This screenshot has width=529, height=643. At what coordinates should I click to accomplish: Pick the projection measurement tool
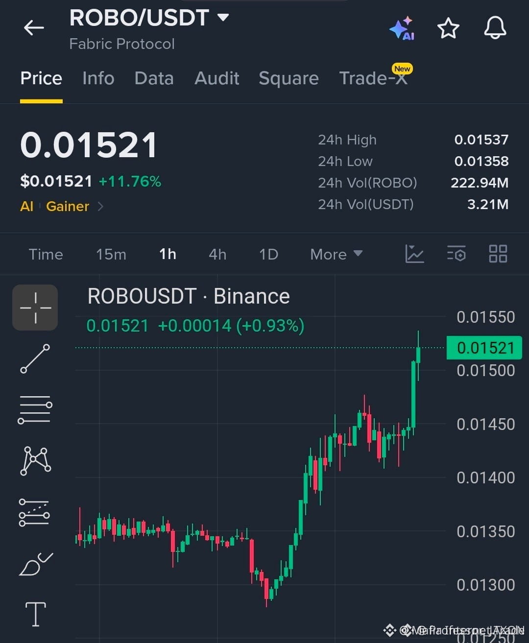point(34,512)
